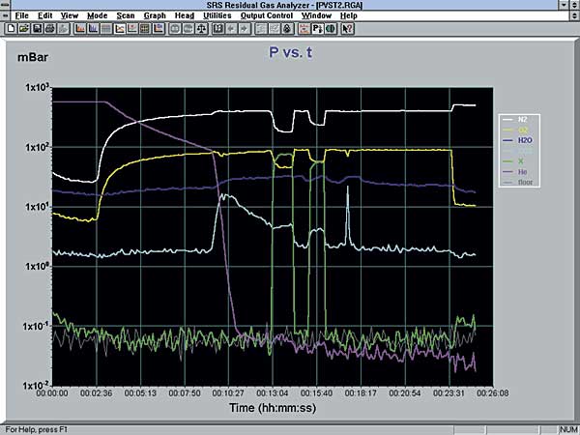Click the New file toolbar icon
This screenshot has width=580, height=435.
pyautogui.click(x=13, y=28)
